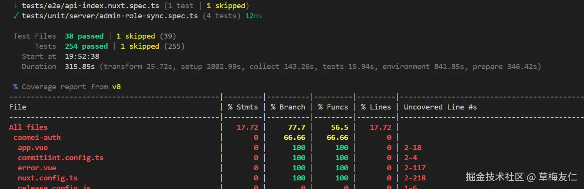Click the "% Branch" column header
This screenshot has width=584, height=189.
288,107
